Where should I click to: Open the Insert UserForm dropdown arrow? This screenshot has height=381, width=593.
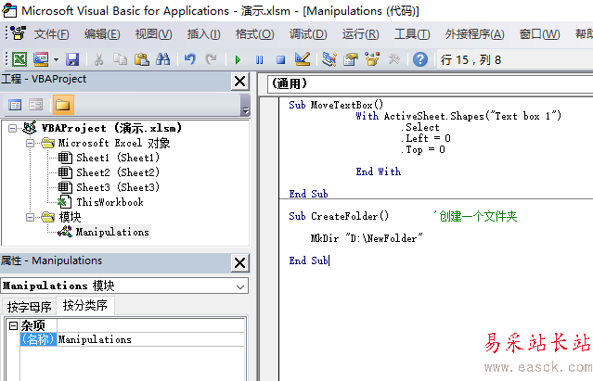(56, 59)
